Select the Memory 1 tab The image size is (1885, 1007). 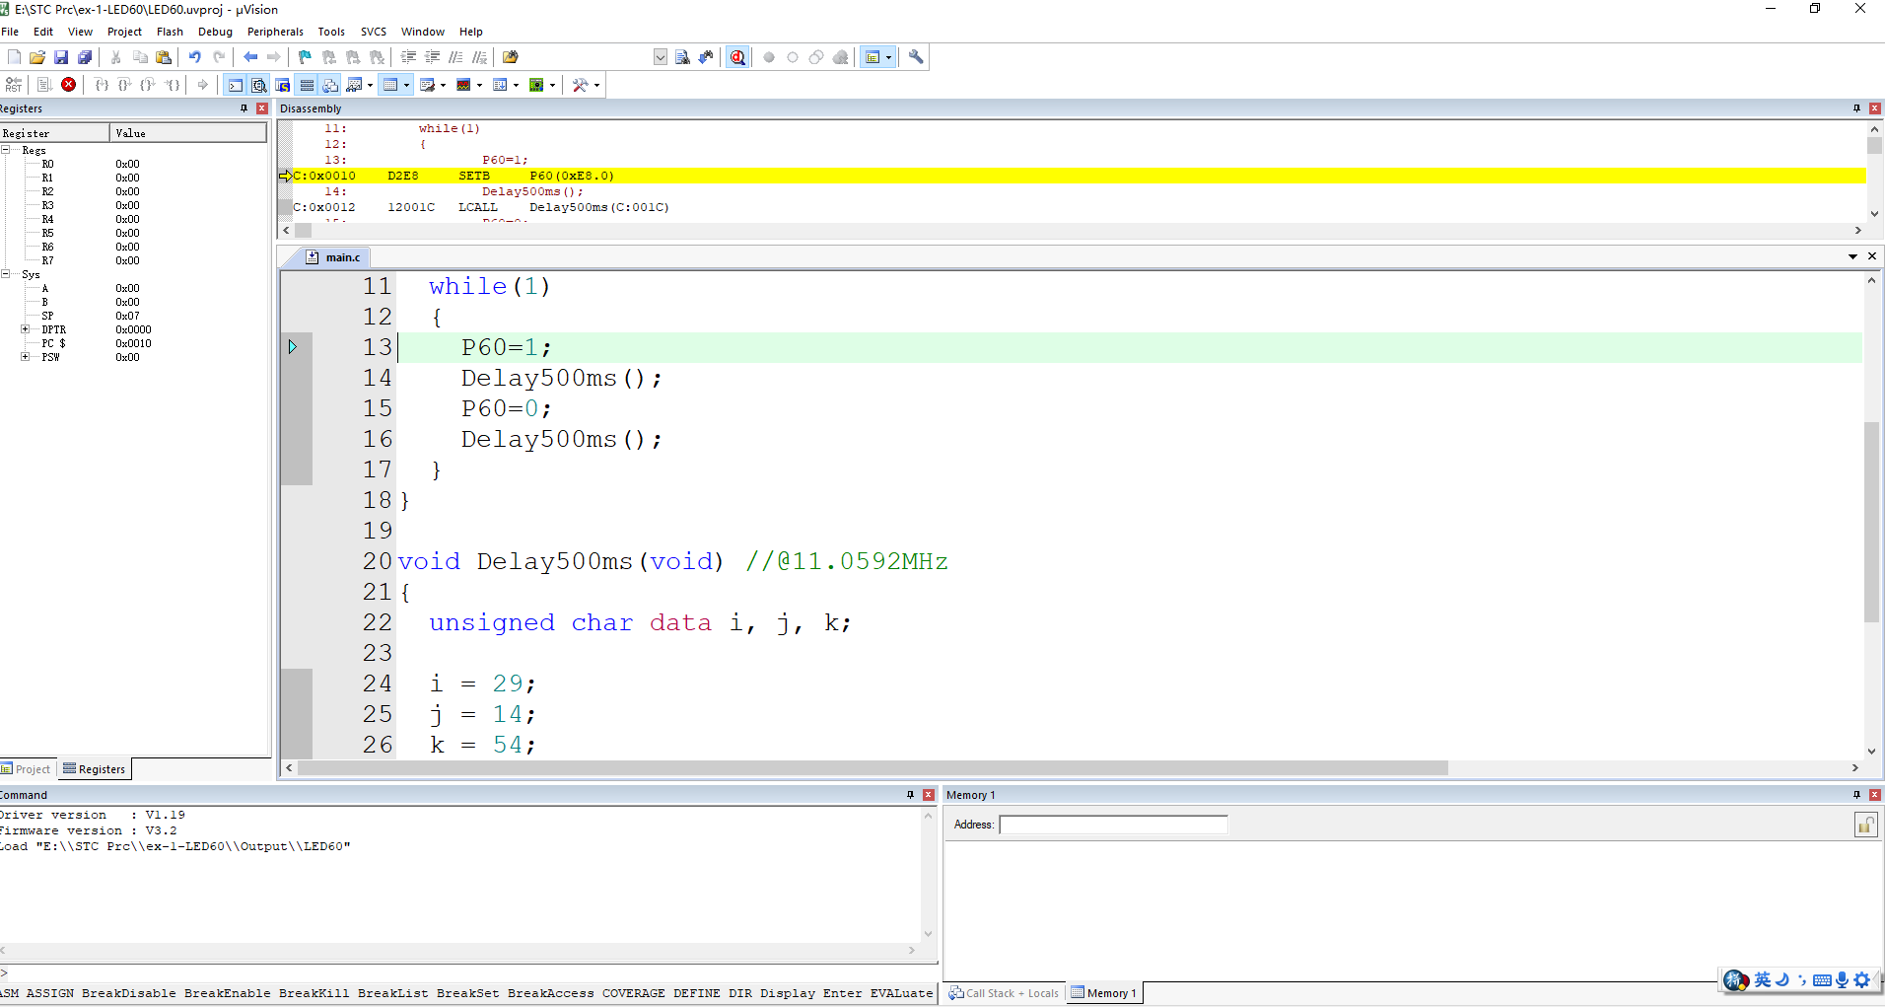coord(1104,993)
